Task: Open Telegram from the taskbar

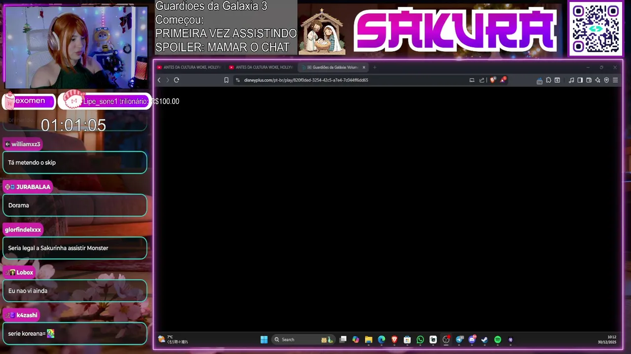Action: (x=460, y=340)
